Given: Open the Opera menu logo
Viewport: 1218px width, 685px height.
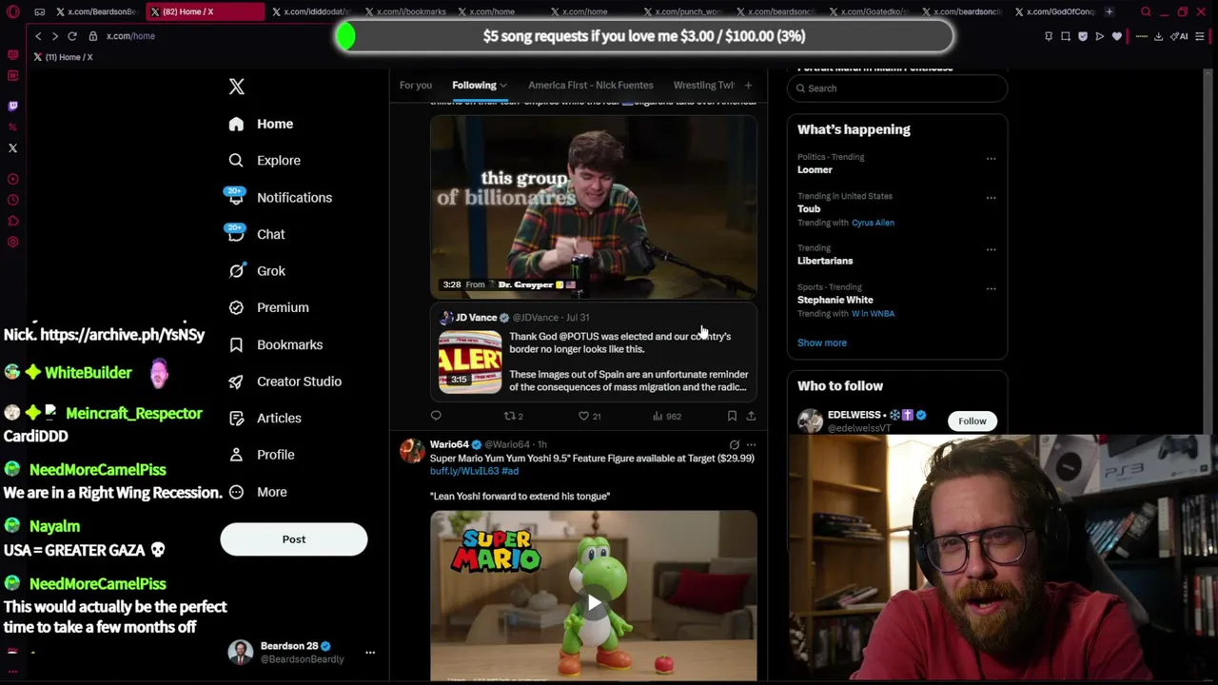Looking at the screenshot, I should coord(12,11).
